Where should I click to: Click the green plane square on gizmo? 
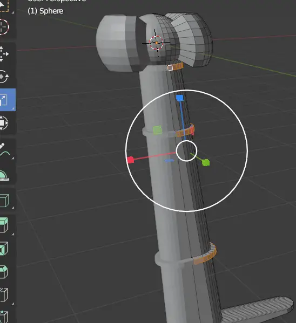(158, 130)
